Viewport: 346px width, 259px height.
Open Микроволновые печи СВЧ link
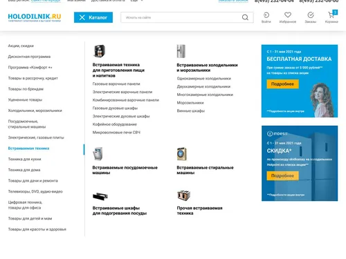116,133
